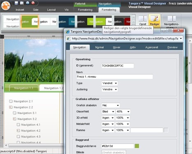Toggle the Navigation 4.1 box
The height and width of the screenshot is (154, 192).
(x=18, y=125)
